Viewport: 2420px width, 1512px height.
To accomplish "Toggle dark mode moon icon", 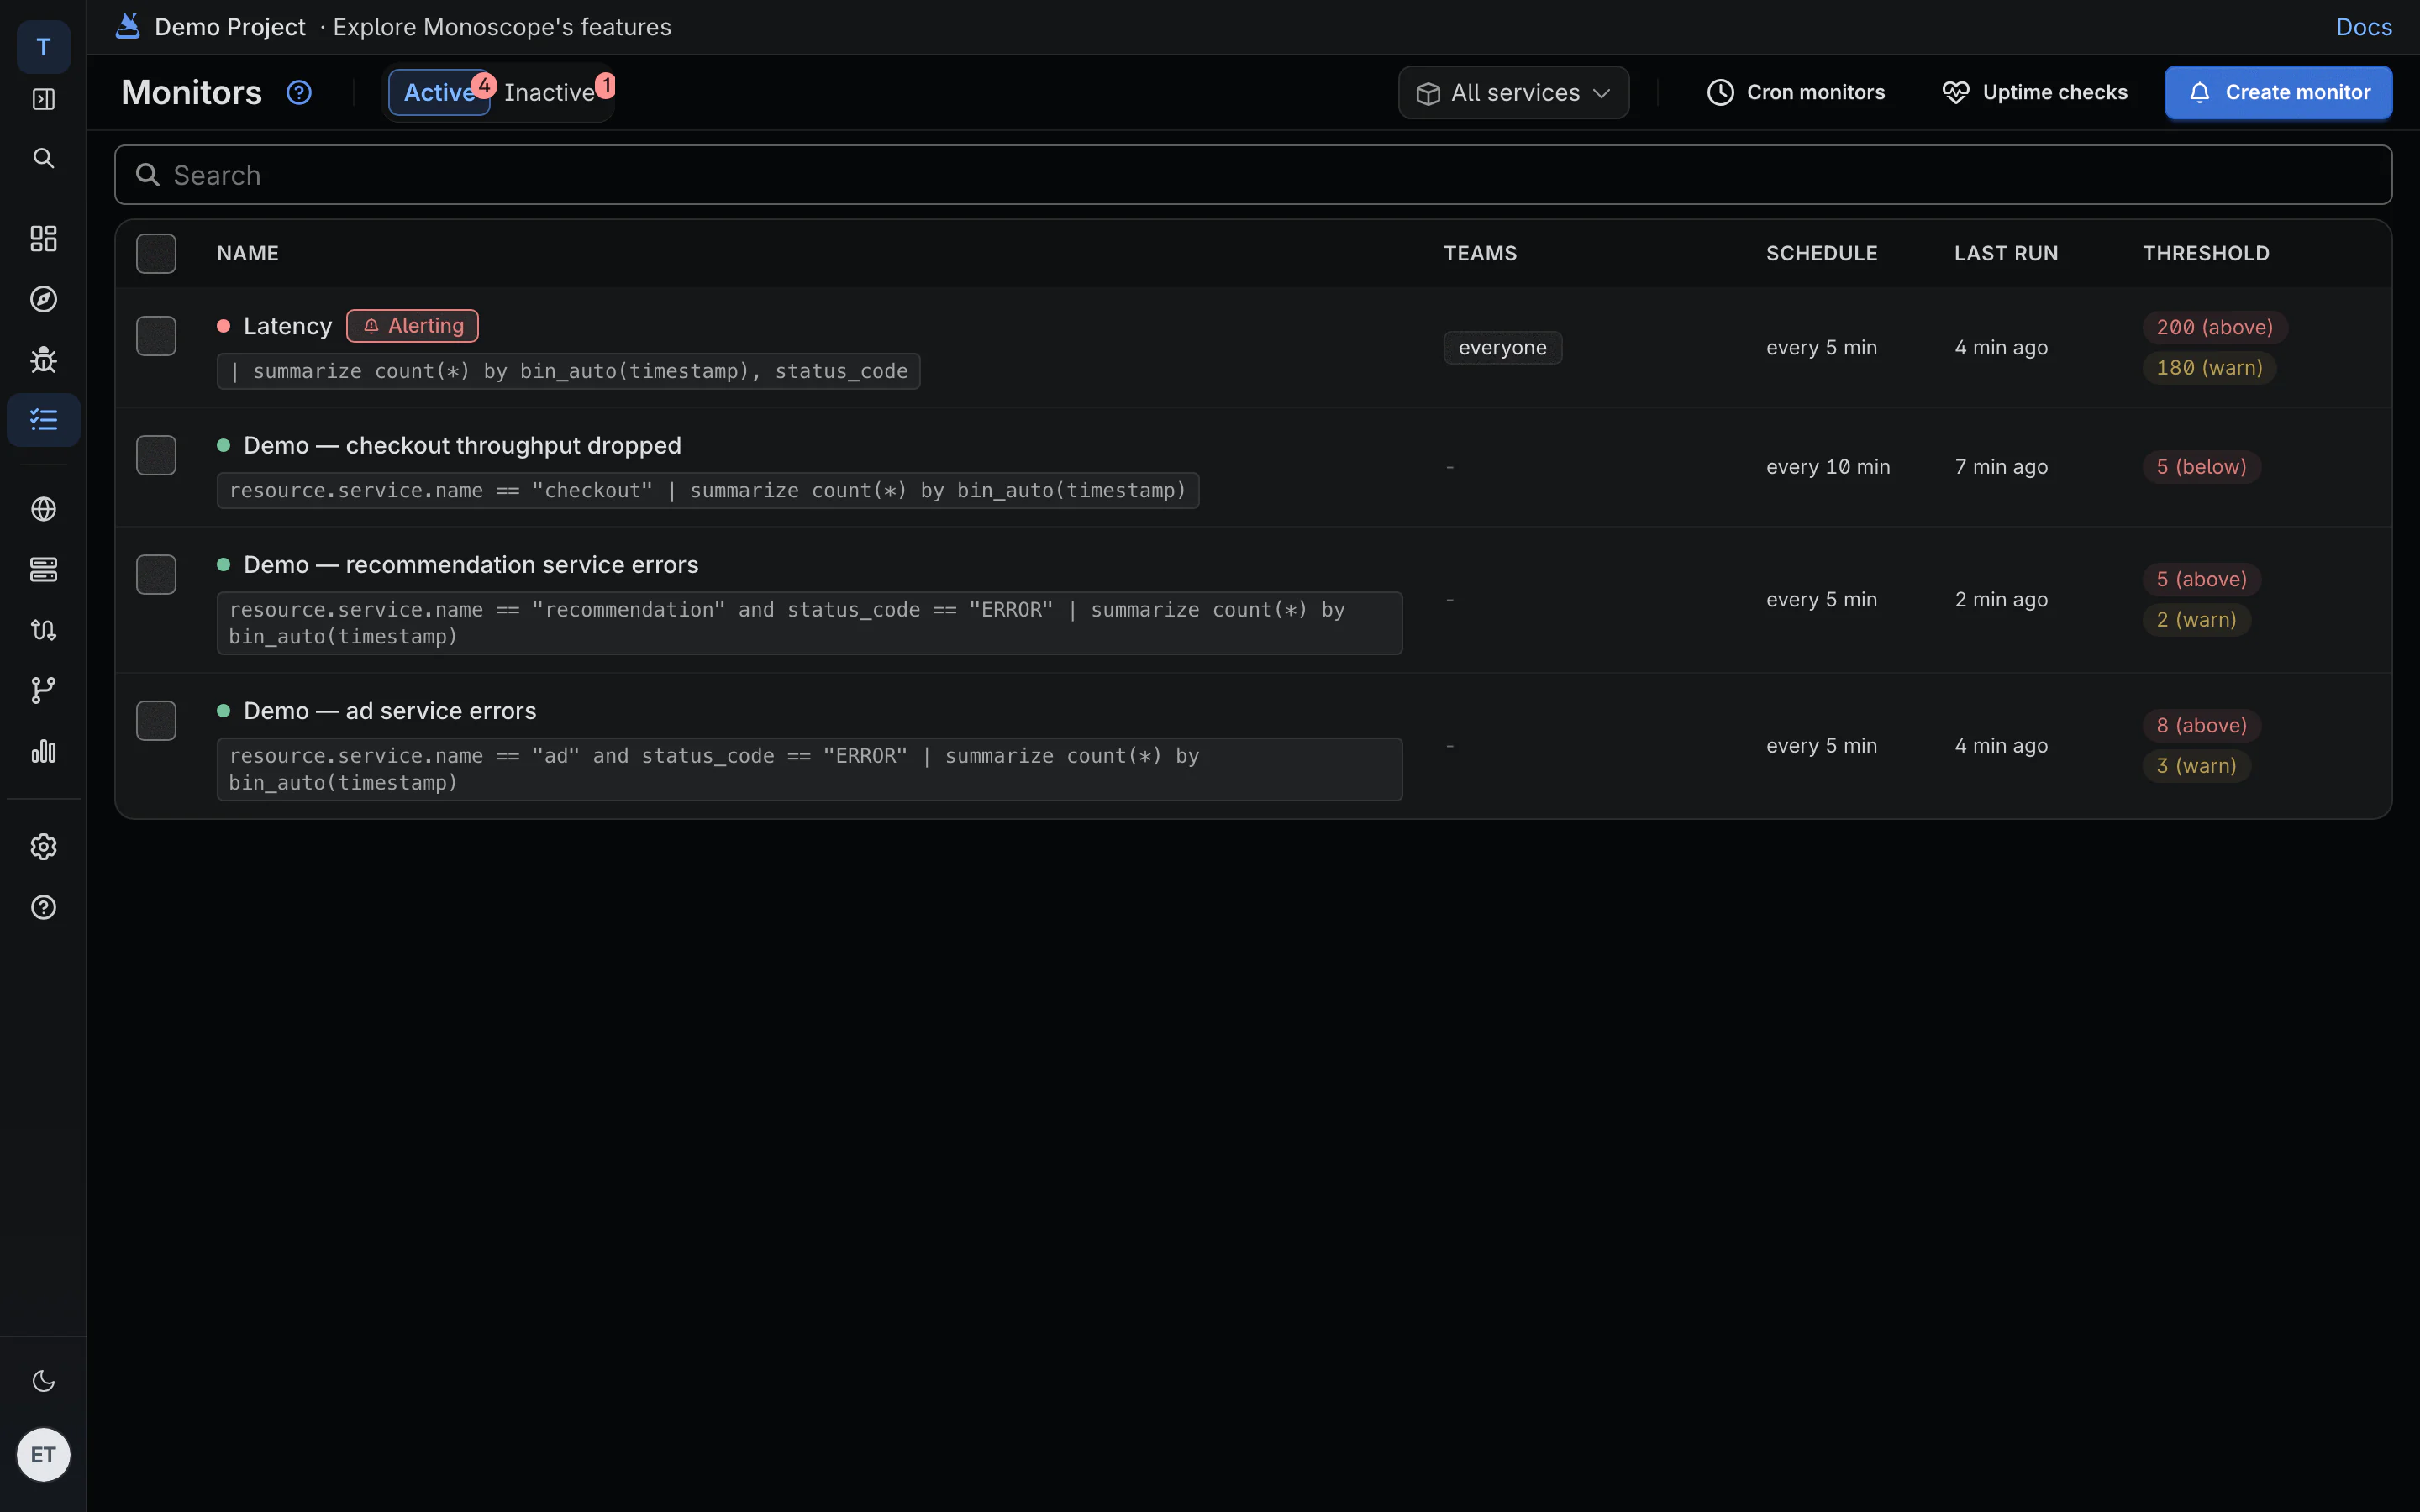I will tap(43, 1381).
